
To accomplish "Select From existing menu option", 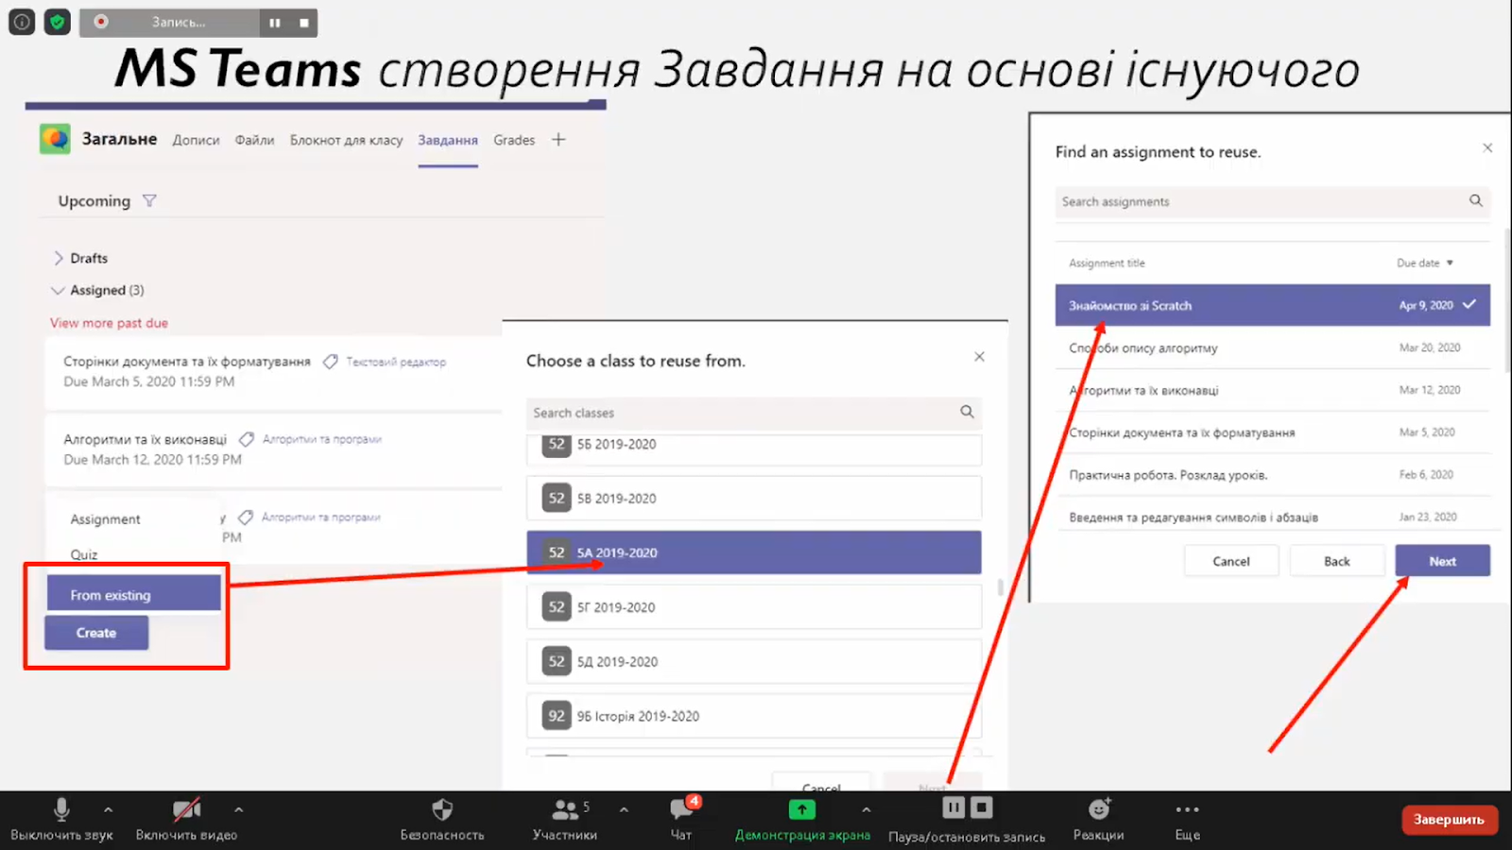I will pos(133,594).
